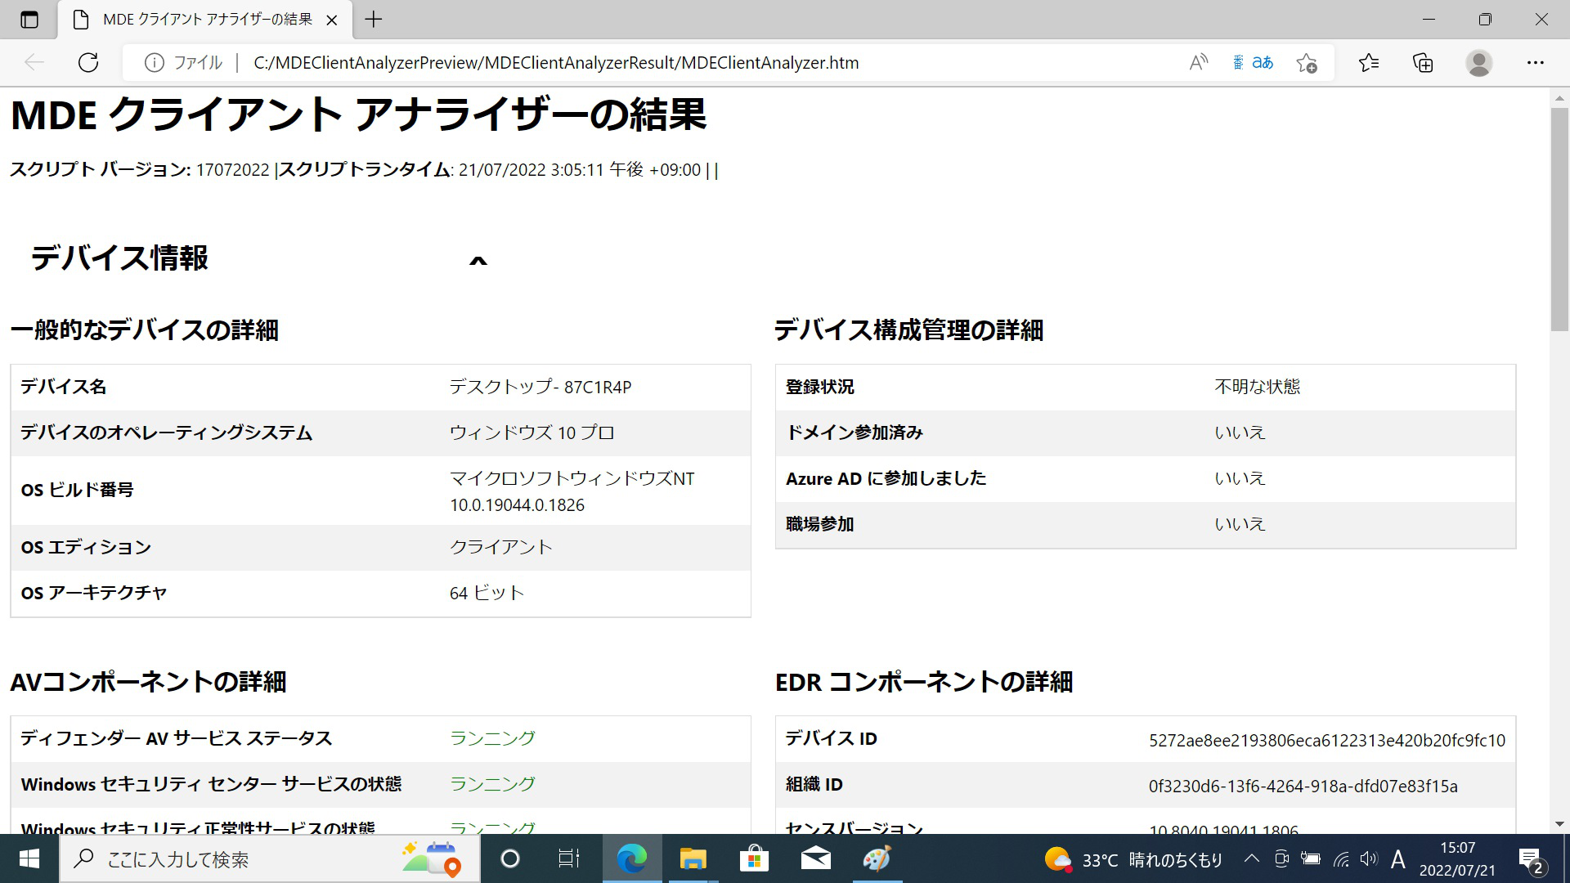Launch Microsoft Store from taskbar
Screen dimensions: 1570x883
[754, 858]
